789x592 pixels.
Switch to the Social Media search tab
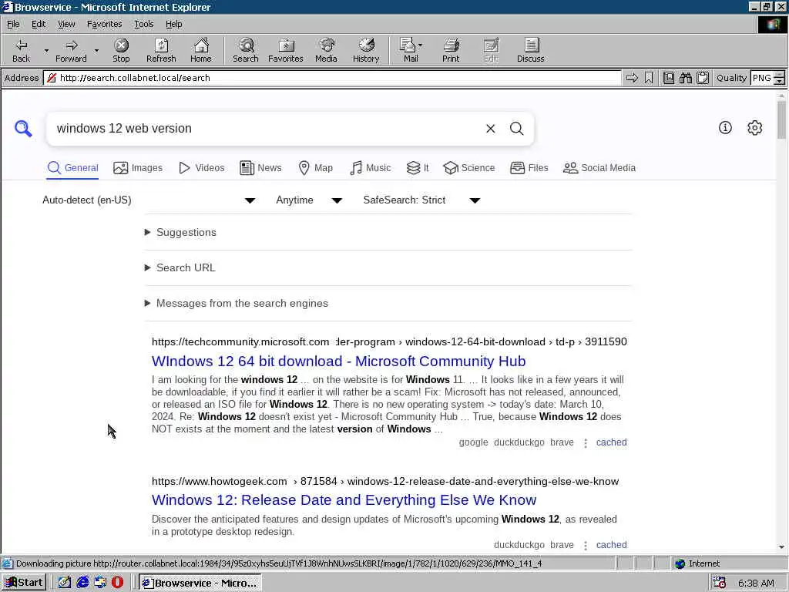pyautogui.click(x=599, y=167)
